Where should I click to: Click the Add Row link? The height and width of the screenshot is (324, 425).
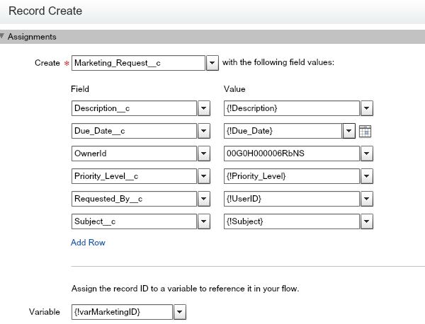pos(88,243)
